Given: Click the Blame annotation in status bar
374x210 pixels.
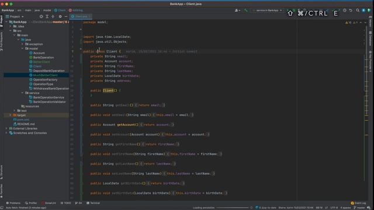Looking at the screenshot, I should coord(296,208).
